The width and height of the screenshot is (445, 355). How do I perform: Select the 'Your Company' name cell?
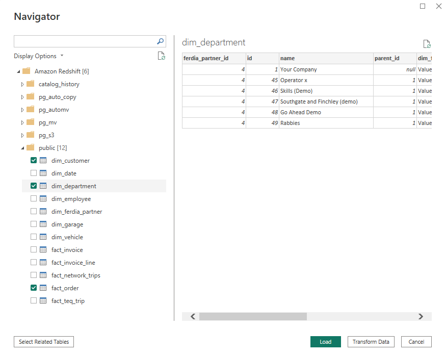[x=326, y=69]
